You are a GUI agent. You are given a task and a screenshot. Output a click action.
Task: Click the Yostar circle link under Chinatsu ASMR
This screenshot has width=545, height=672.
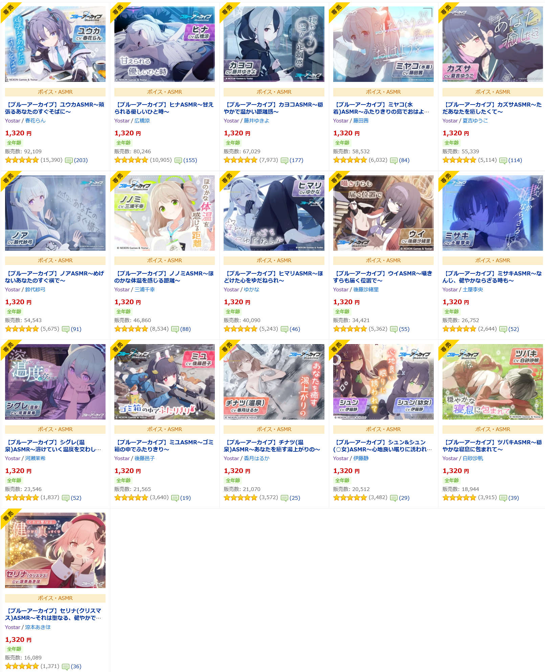tap(231, 458)
